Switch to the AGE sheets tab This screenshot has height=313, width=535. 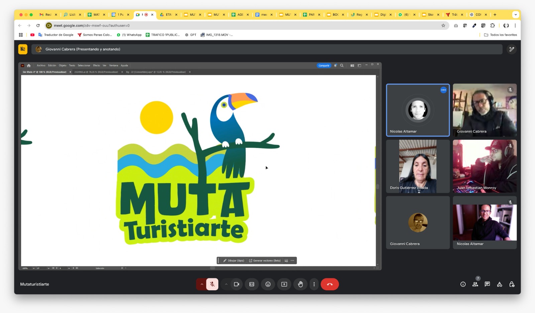240,15
